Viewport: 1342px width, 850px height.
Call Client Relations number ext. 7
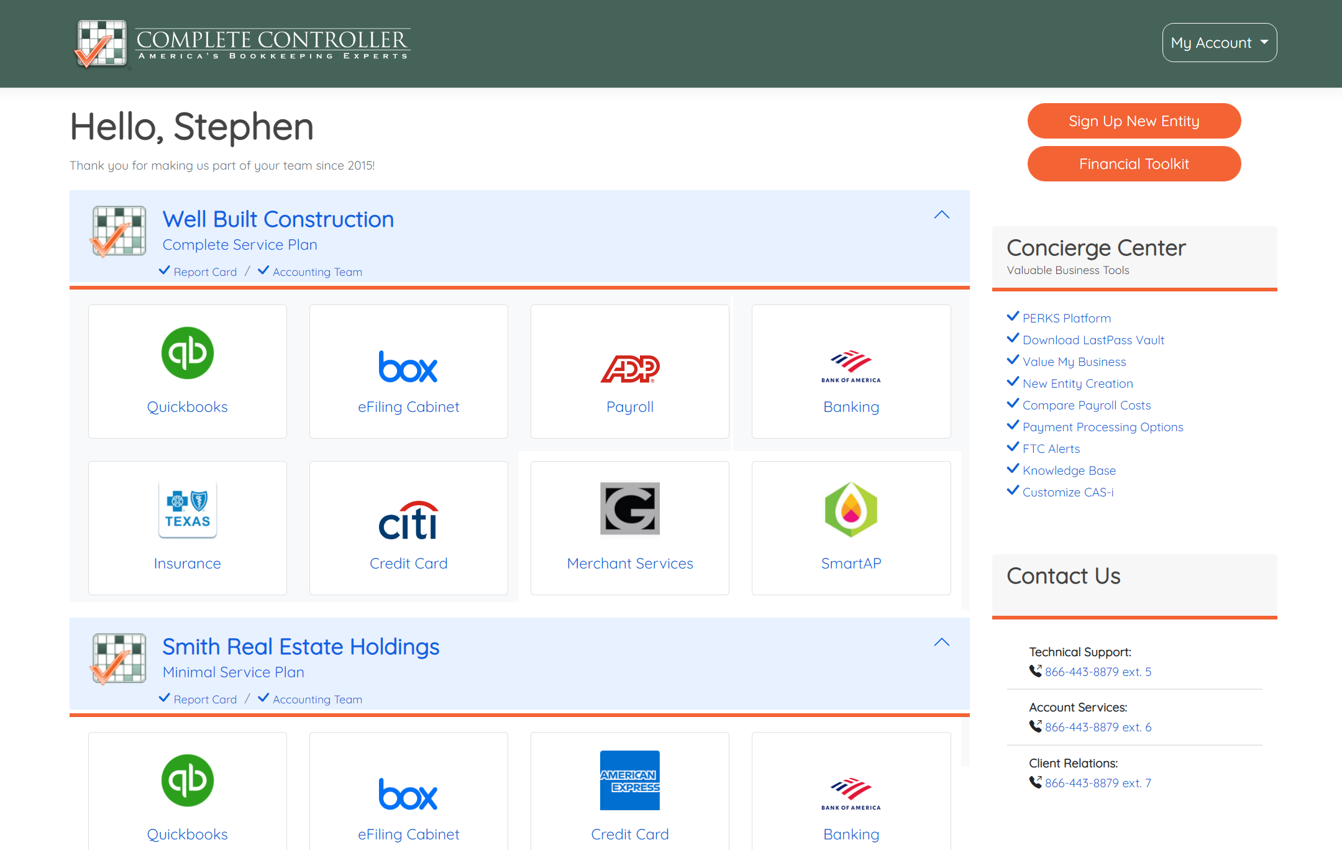(x=1097, y=783)
